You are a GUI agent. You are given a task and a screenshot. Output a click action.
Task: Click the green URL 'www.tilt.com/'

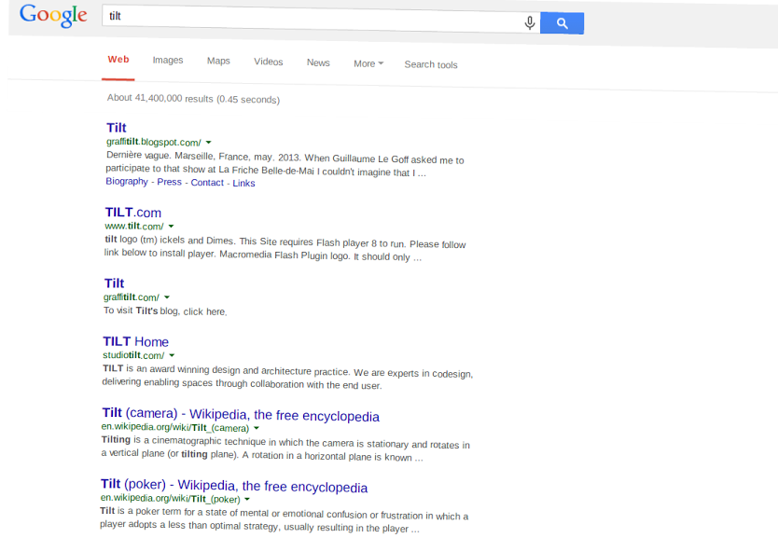134,226
